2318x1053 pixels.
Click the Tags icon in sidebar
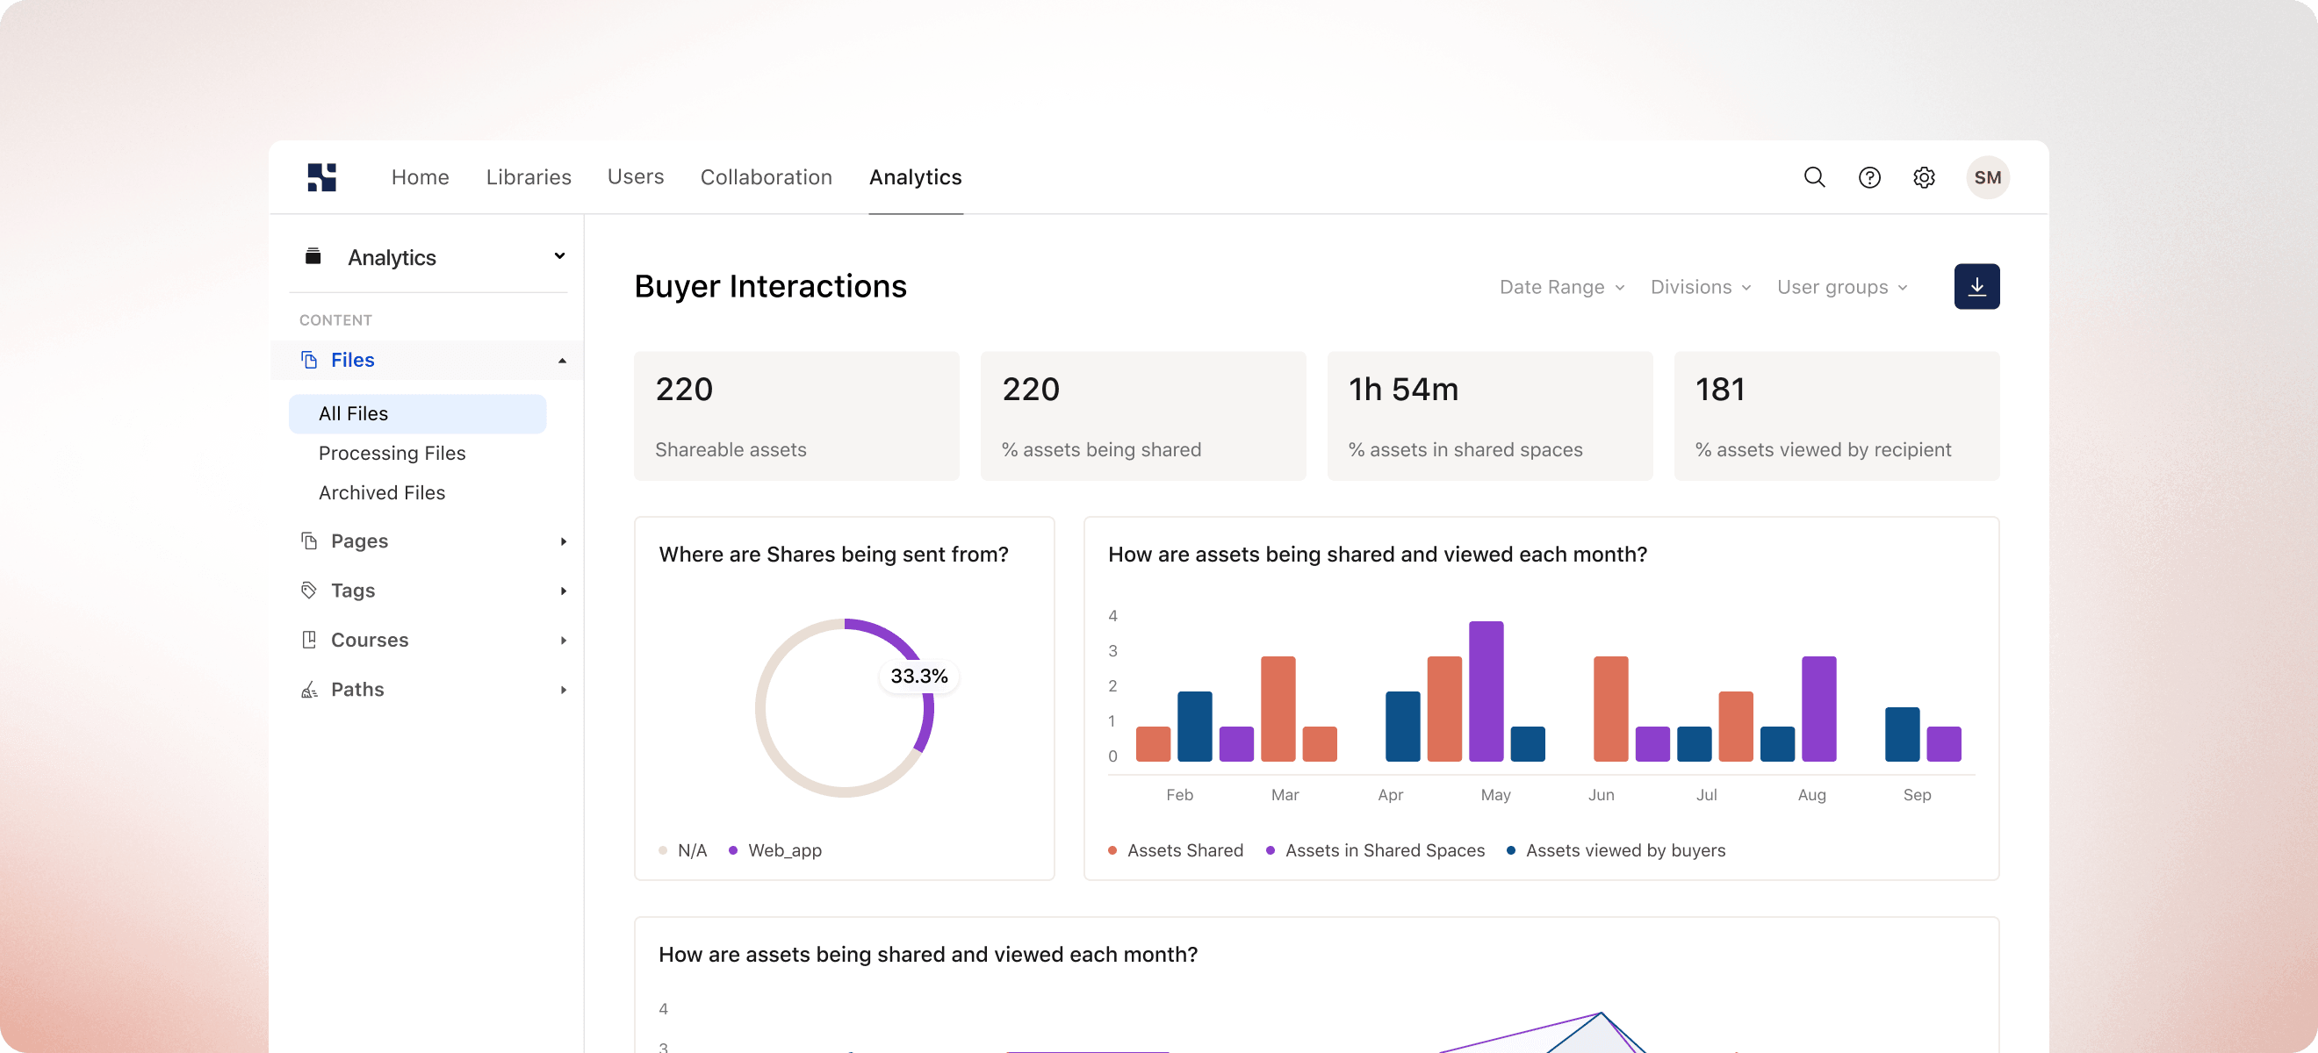pos(310,590)
